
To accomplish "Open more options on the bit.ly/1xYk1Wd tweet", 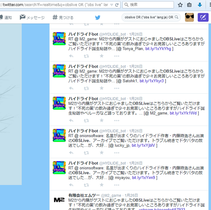I will point(117,121).
